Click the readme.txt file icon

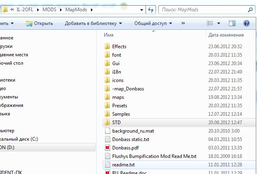107,165
